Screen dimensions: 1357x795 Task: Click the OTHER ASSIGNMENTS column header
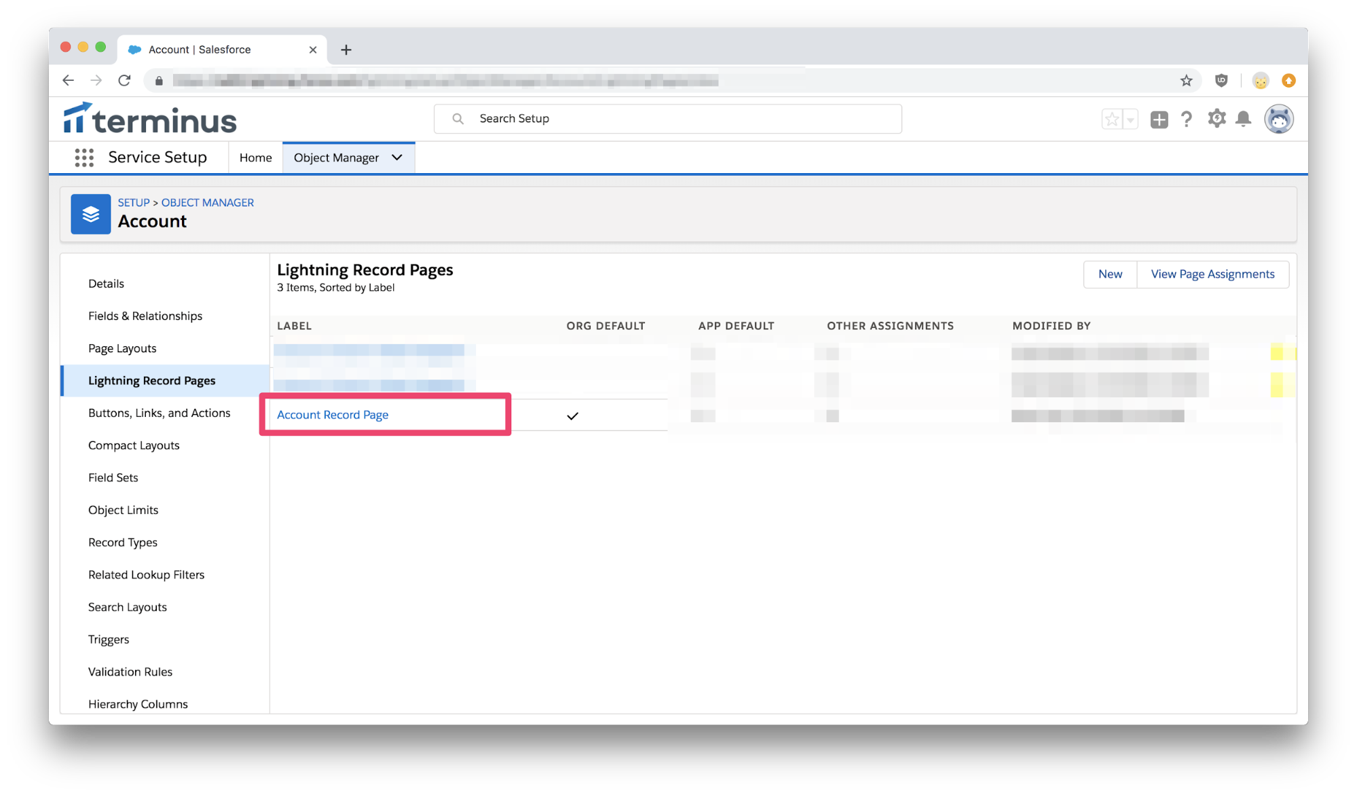(890, 326)
